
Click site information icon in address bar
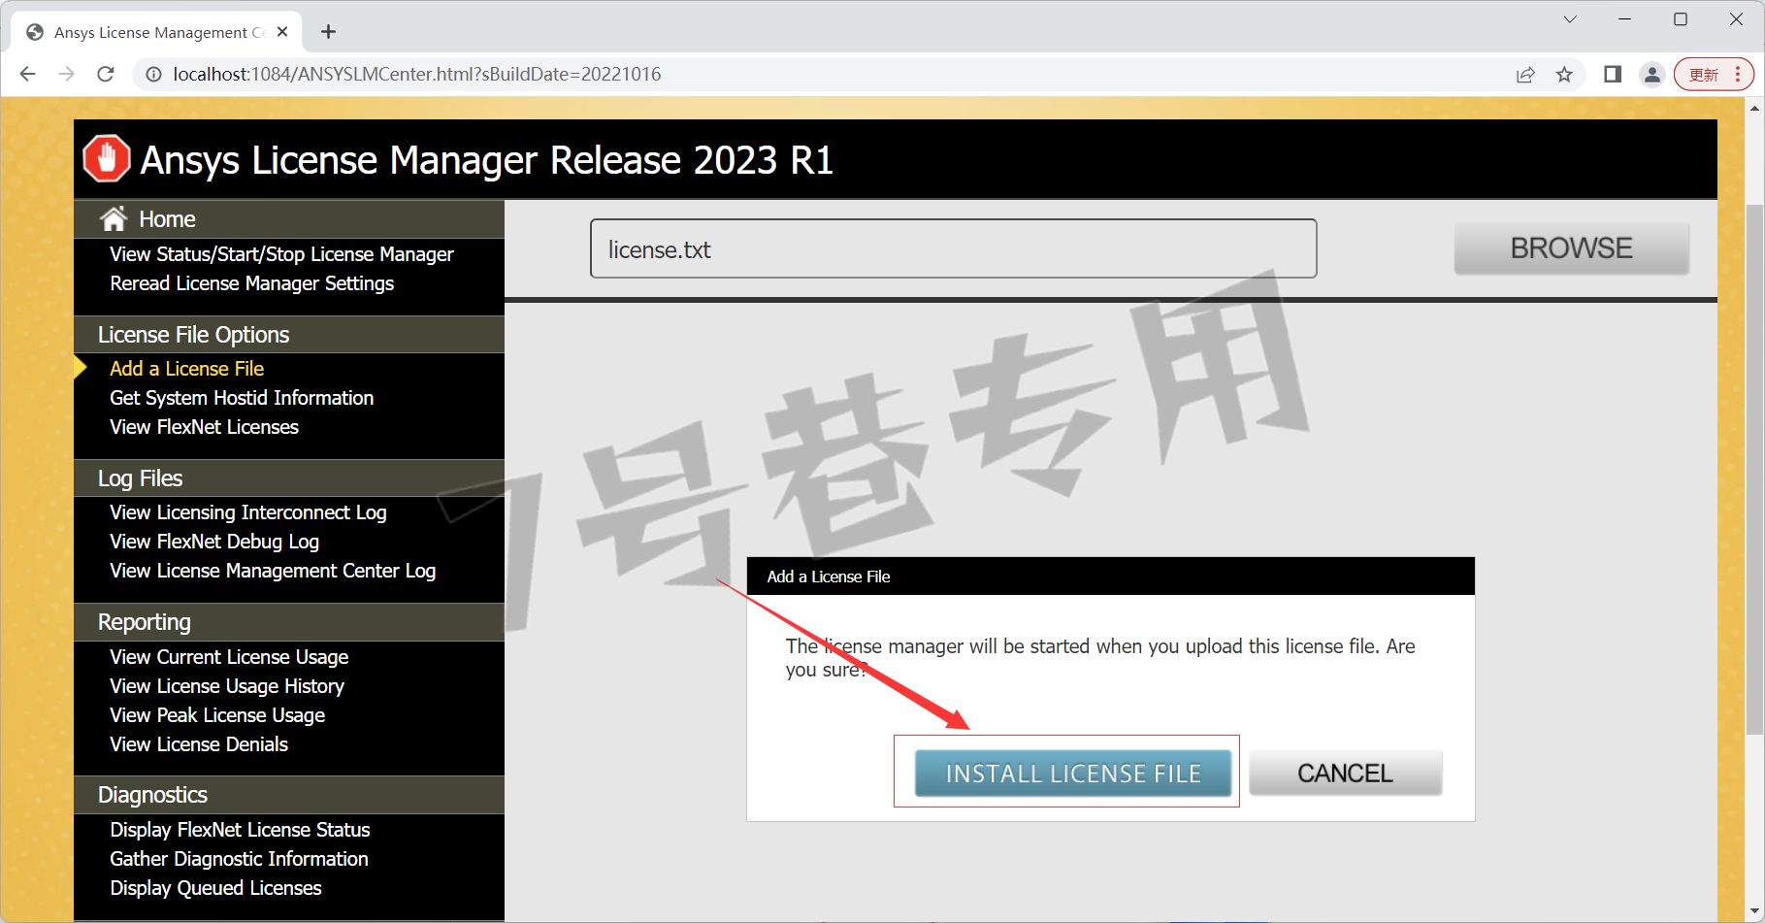point(152,74)
